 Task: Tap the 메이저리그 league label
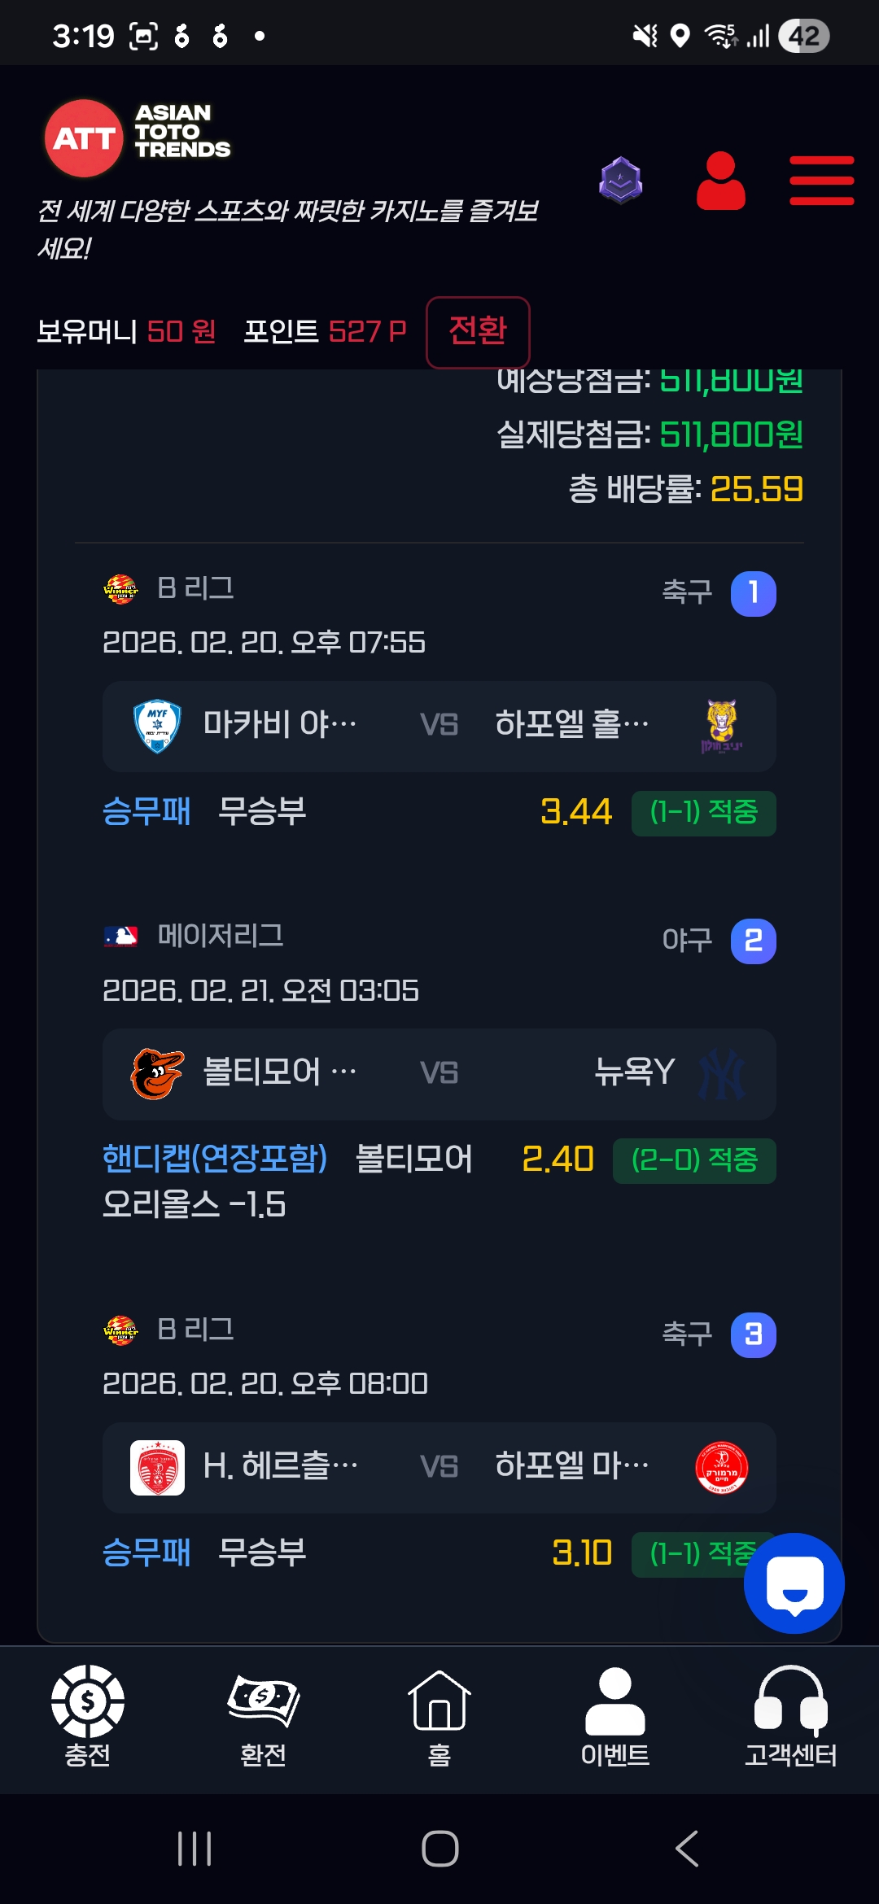point(221,936)
